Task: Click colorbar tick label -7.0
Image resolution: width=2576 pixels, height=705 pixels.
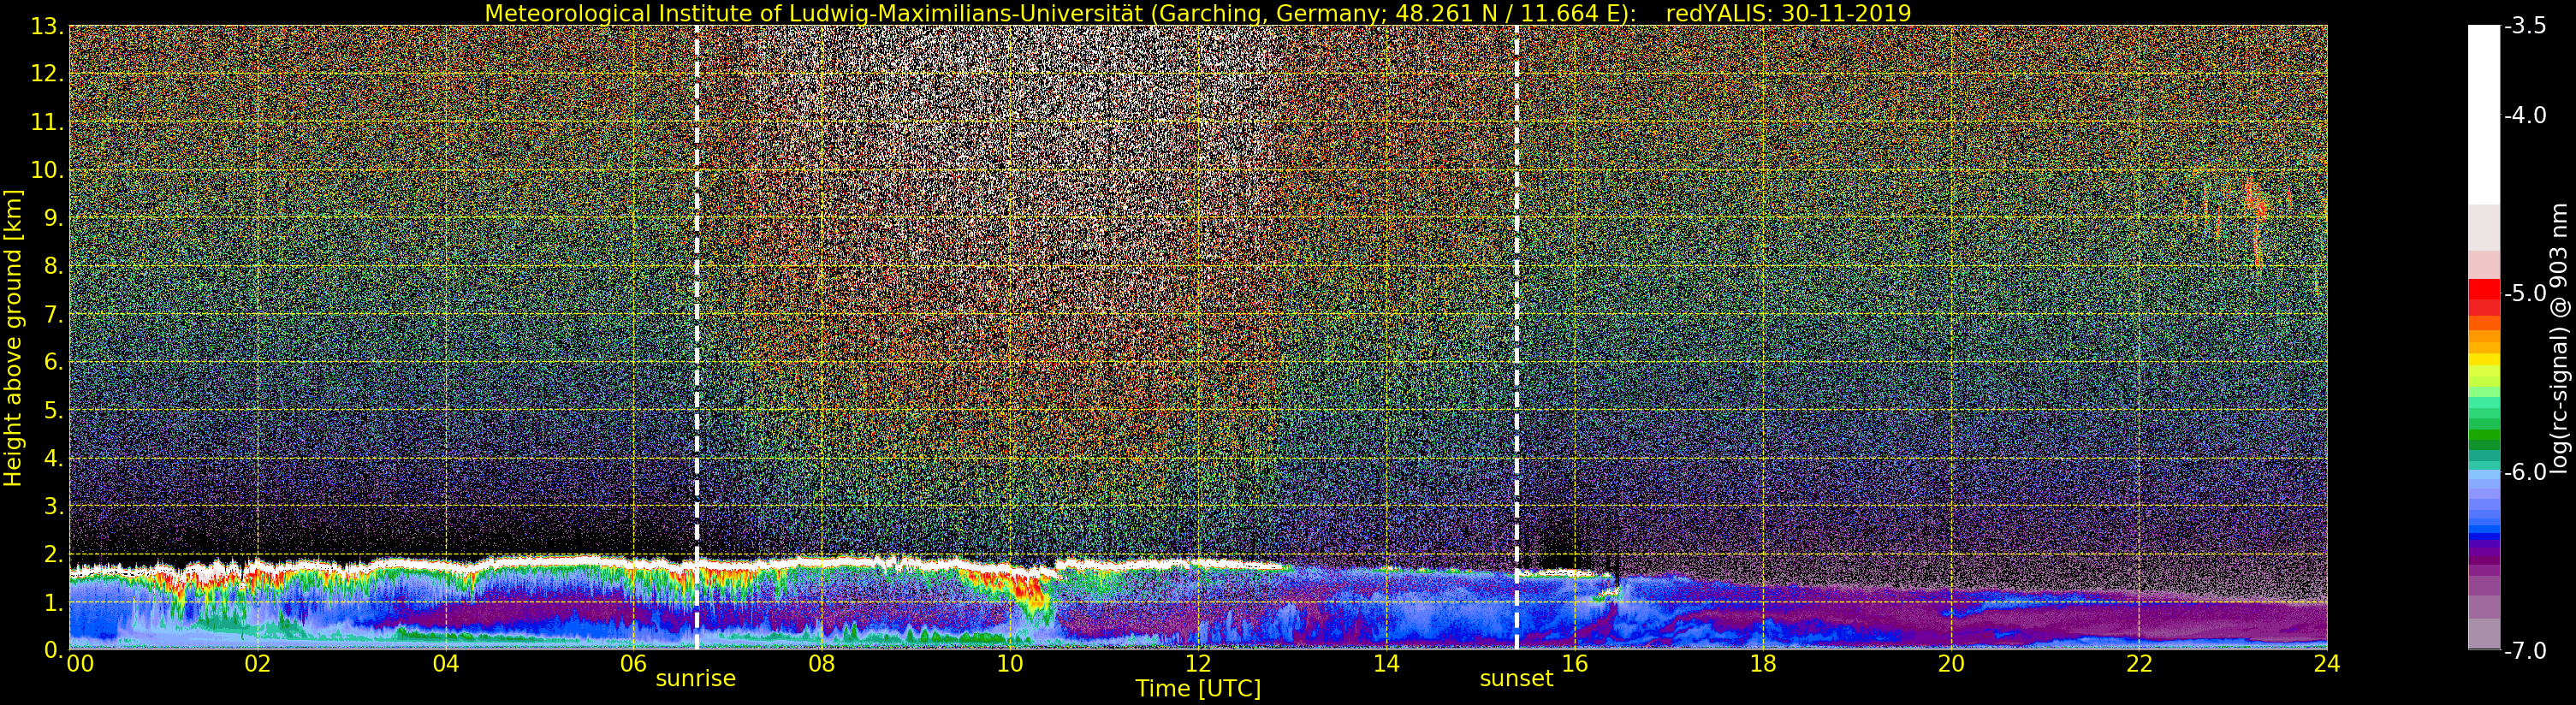Action: pyautogui.click(x=2525, y=650)
